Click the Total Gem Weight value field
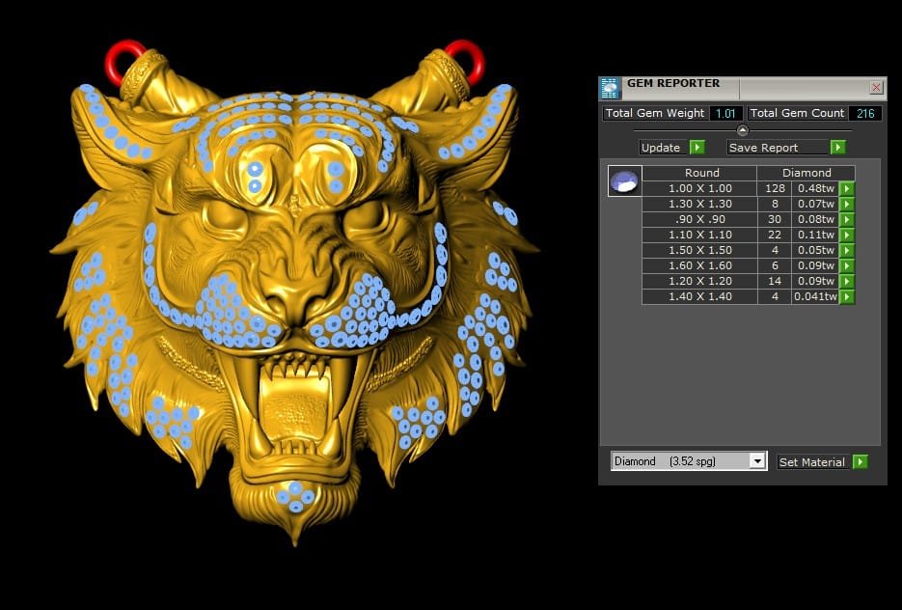 (x=724, y=114)
